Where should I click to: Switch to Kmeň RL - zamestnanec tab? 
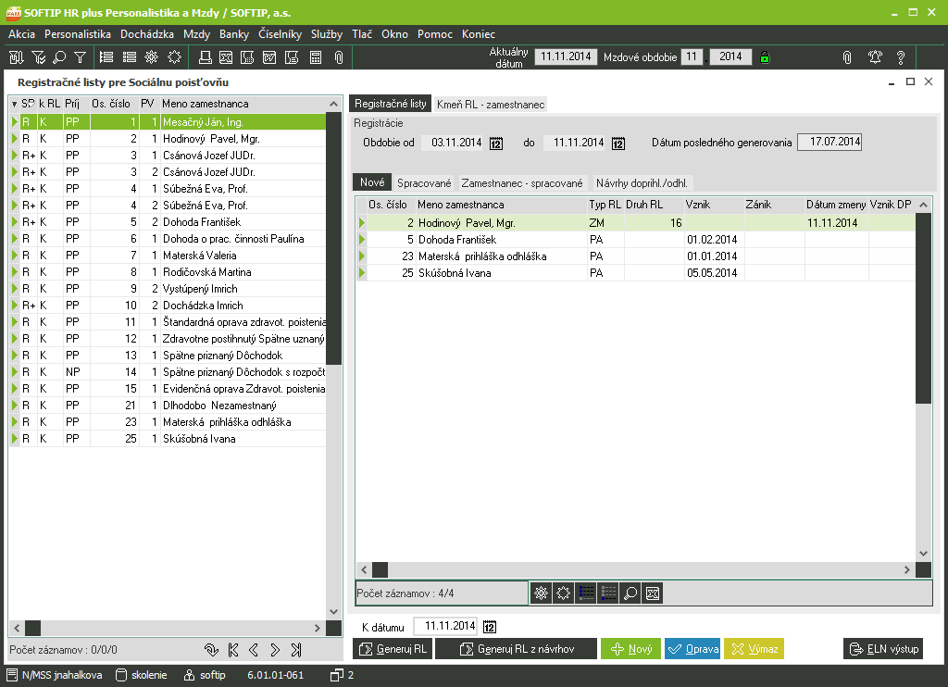coord(491,105)
